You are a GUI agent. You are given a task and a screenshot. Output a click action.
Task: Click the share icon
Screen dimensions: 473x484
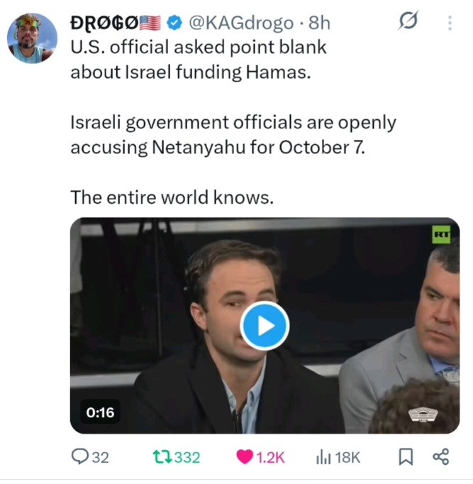[x=441, y=457]
